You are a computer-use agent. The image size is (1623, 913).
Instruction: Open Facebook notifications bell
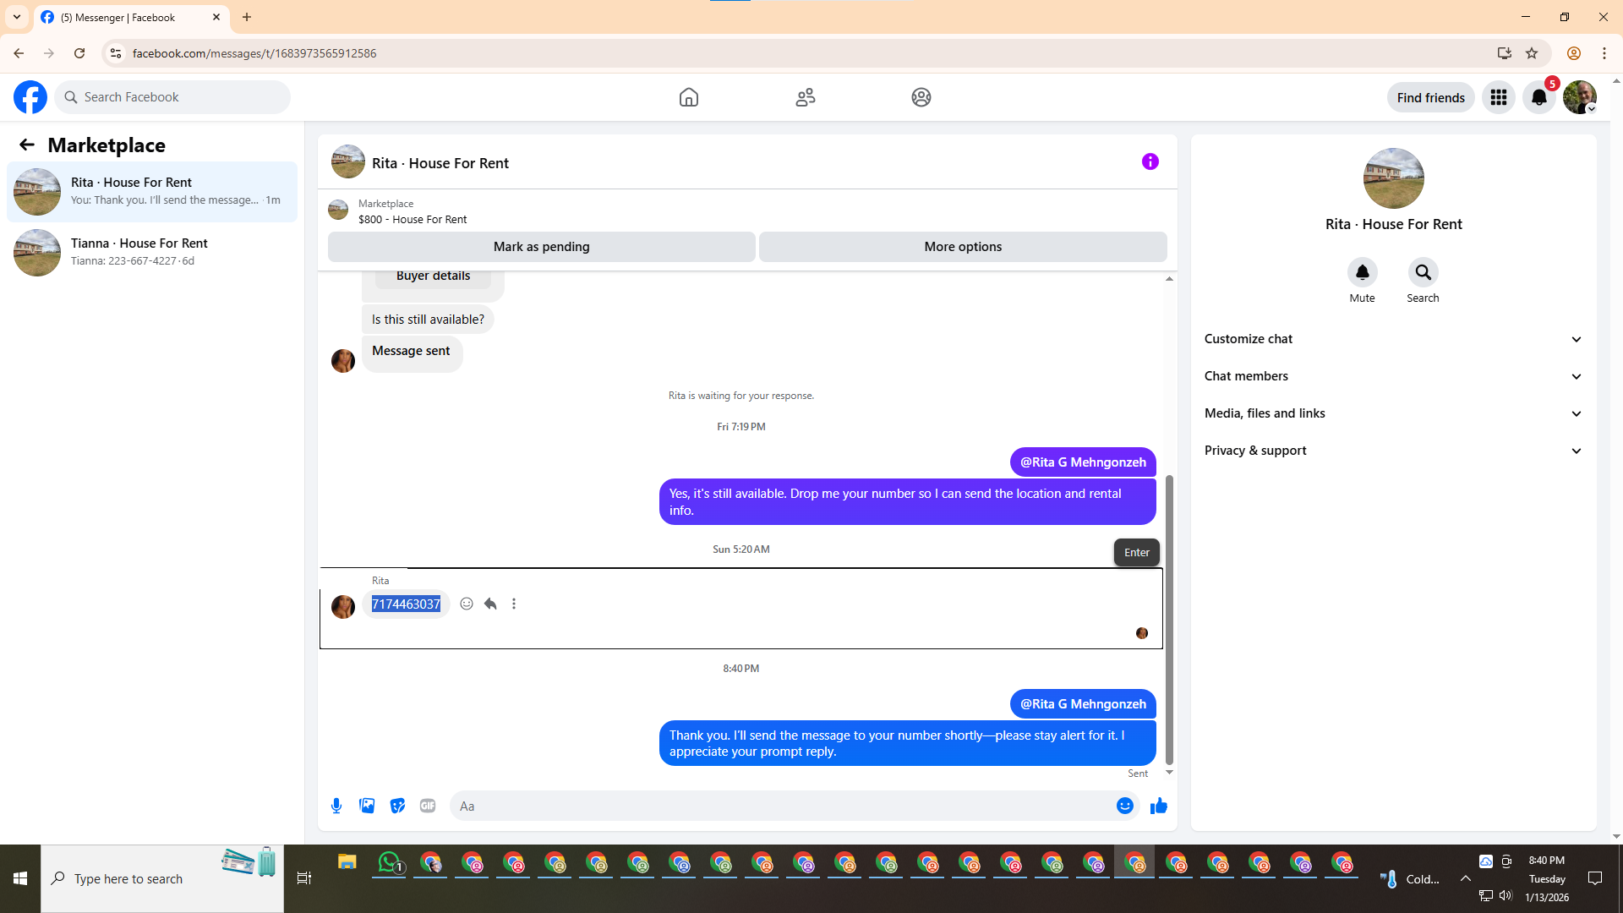[1538, 97]
